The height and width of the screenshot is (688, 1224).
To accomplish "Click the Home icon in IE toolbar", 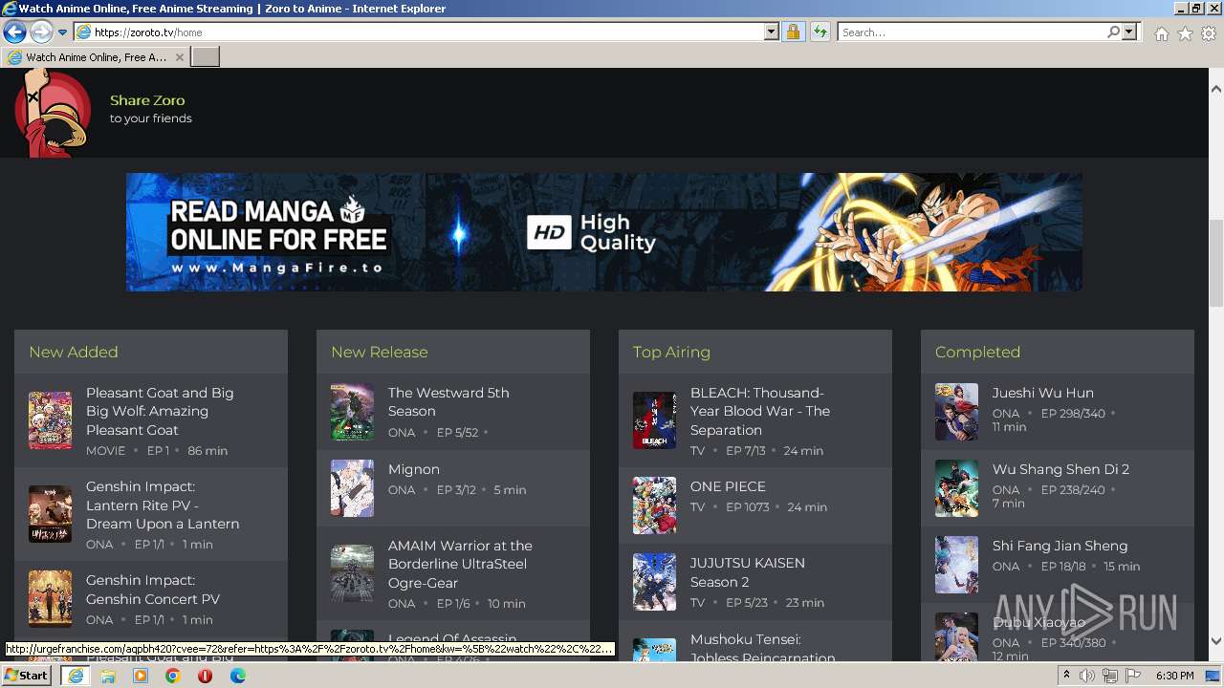I will click(1161, 33).
